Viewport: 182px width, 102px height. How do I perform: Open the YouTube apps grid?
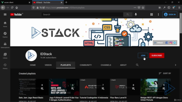152,14
